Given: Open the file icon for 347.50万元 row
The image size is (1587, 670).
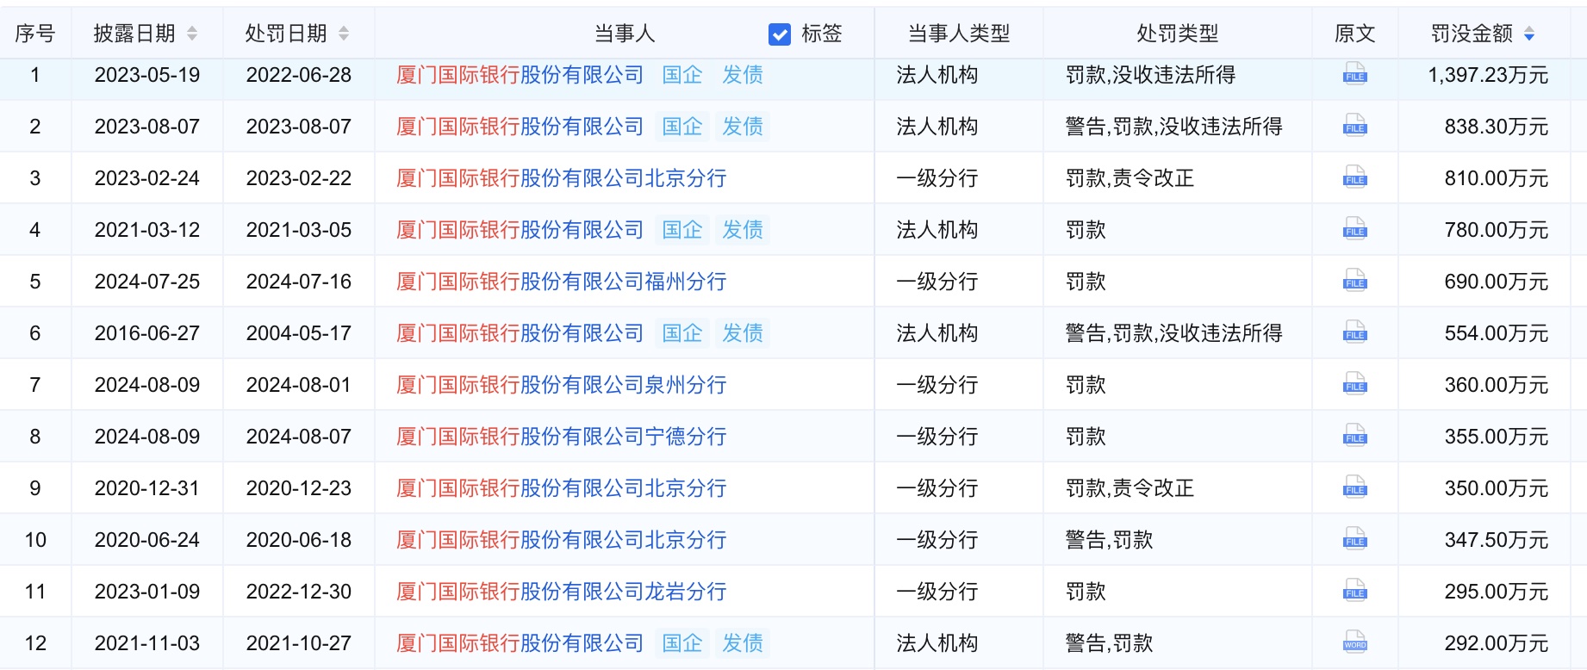Looking at the screenshot, I should click(1354, 539).
